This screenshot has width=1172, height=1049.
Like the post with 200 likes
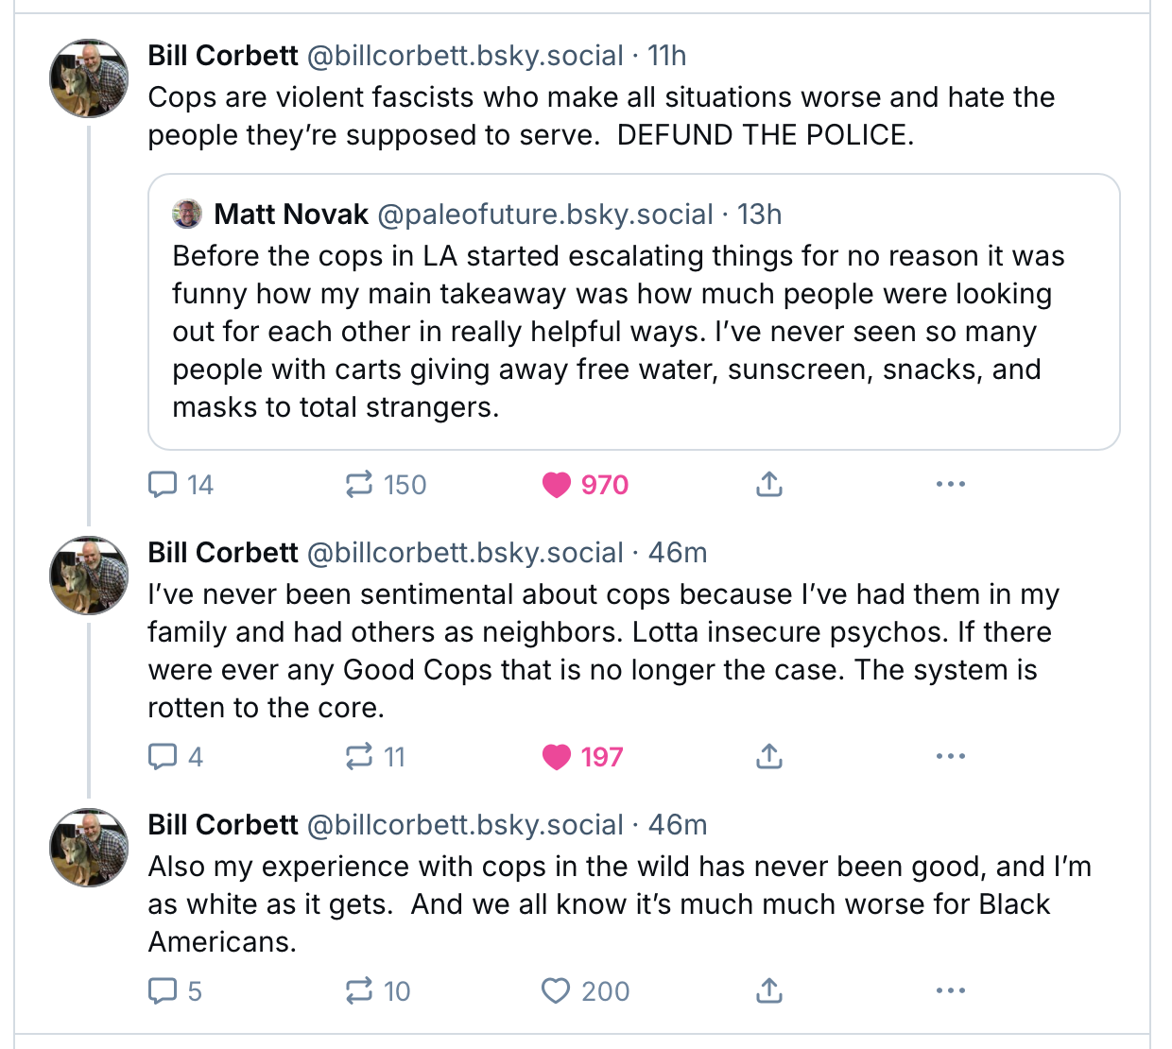pos(585,991)
